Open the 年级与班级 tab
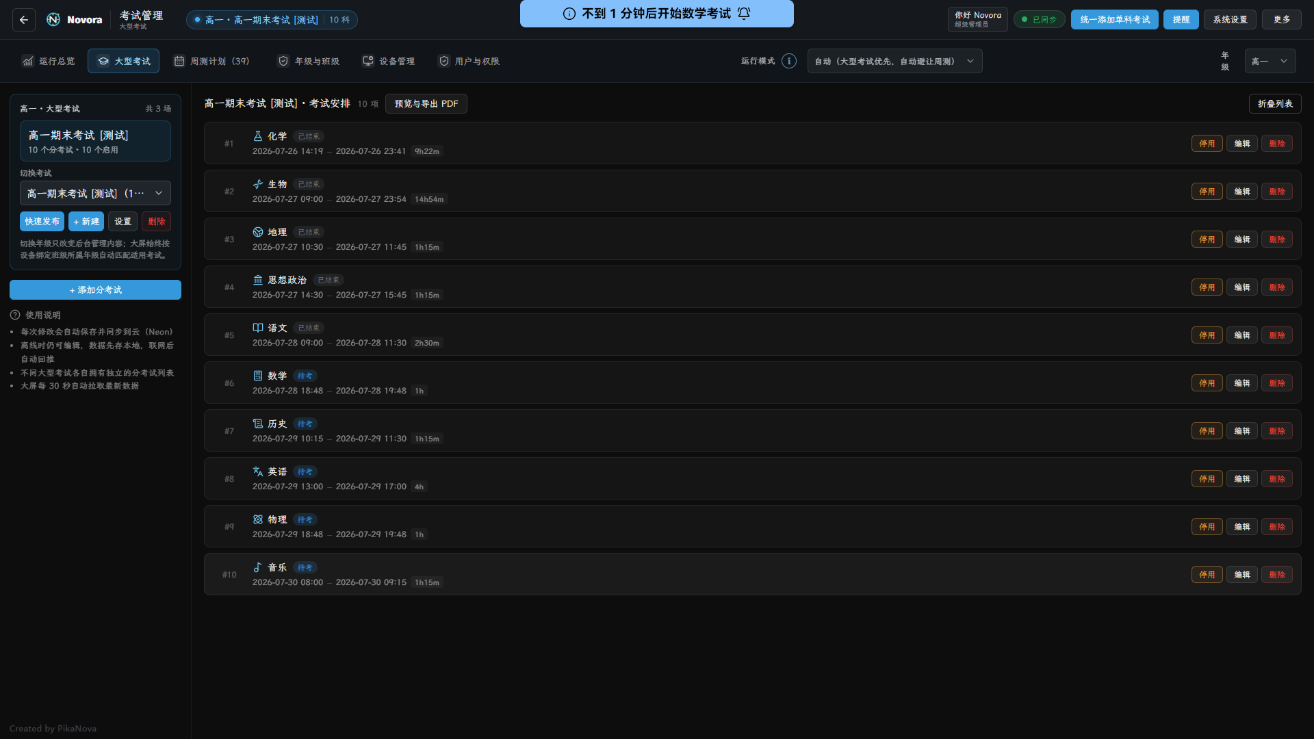Image resolution: width=1314 pixels, height=739 pixels. coord(309,61)
